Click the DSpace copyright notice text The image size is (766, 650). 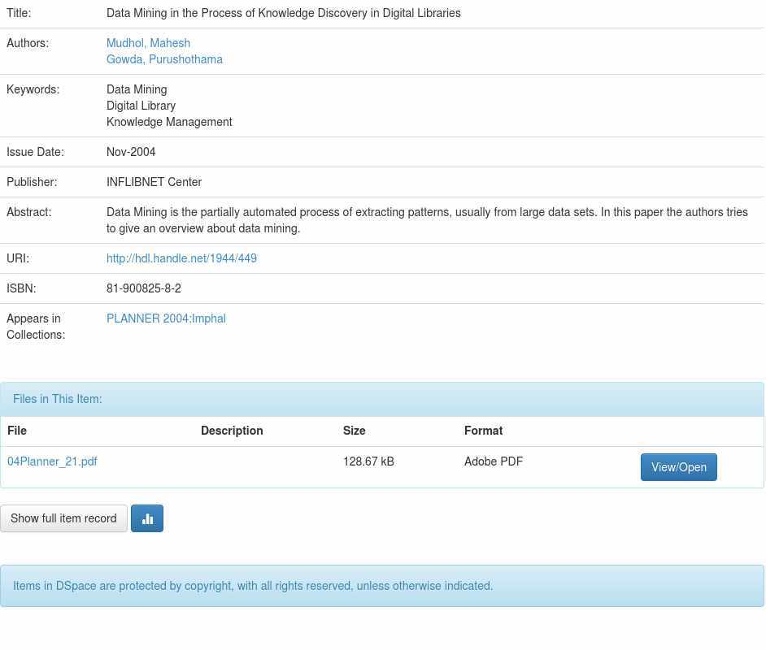point(253,586)
